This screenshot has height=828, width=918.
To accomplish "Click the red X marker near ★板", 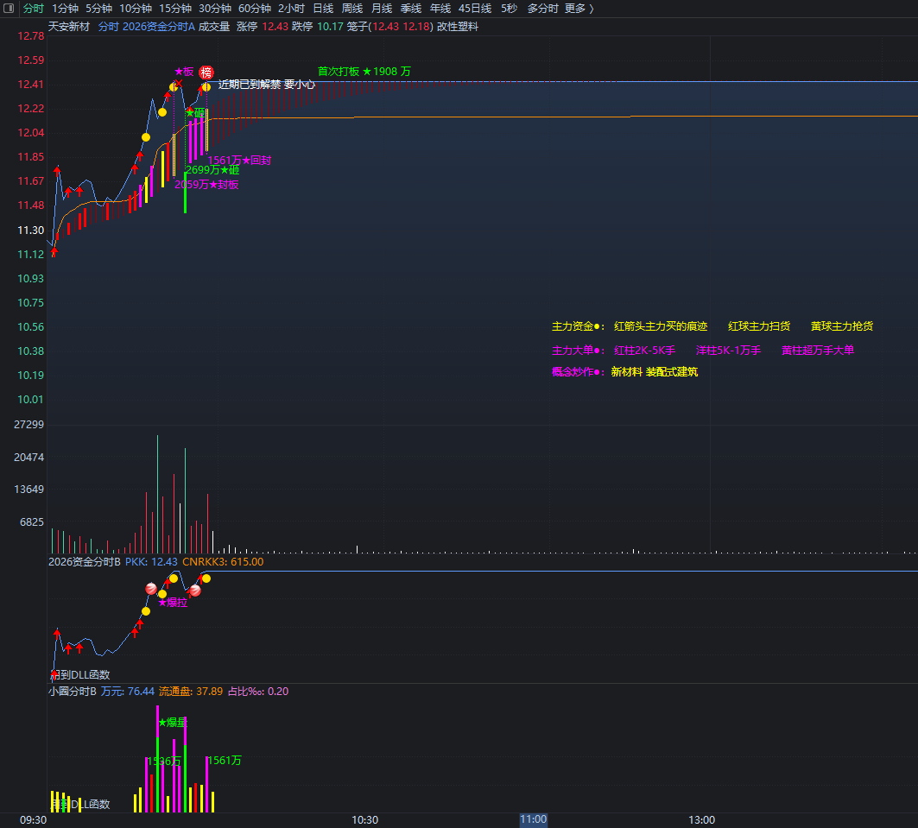I will pos(179,83).
